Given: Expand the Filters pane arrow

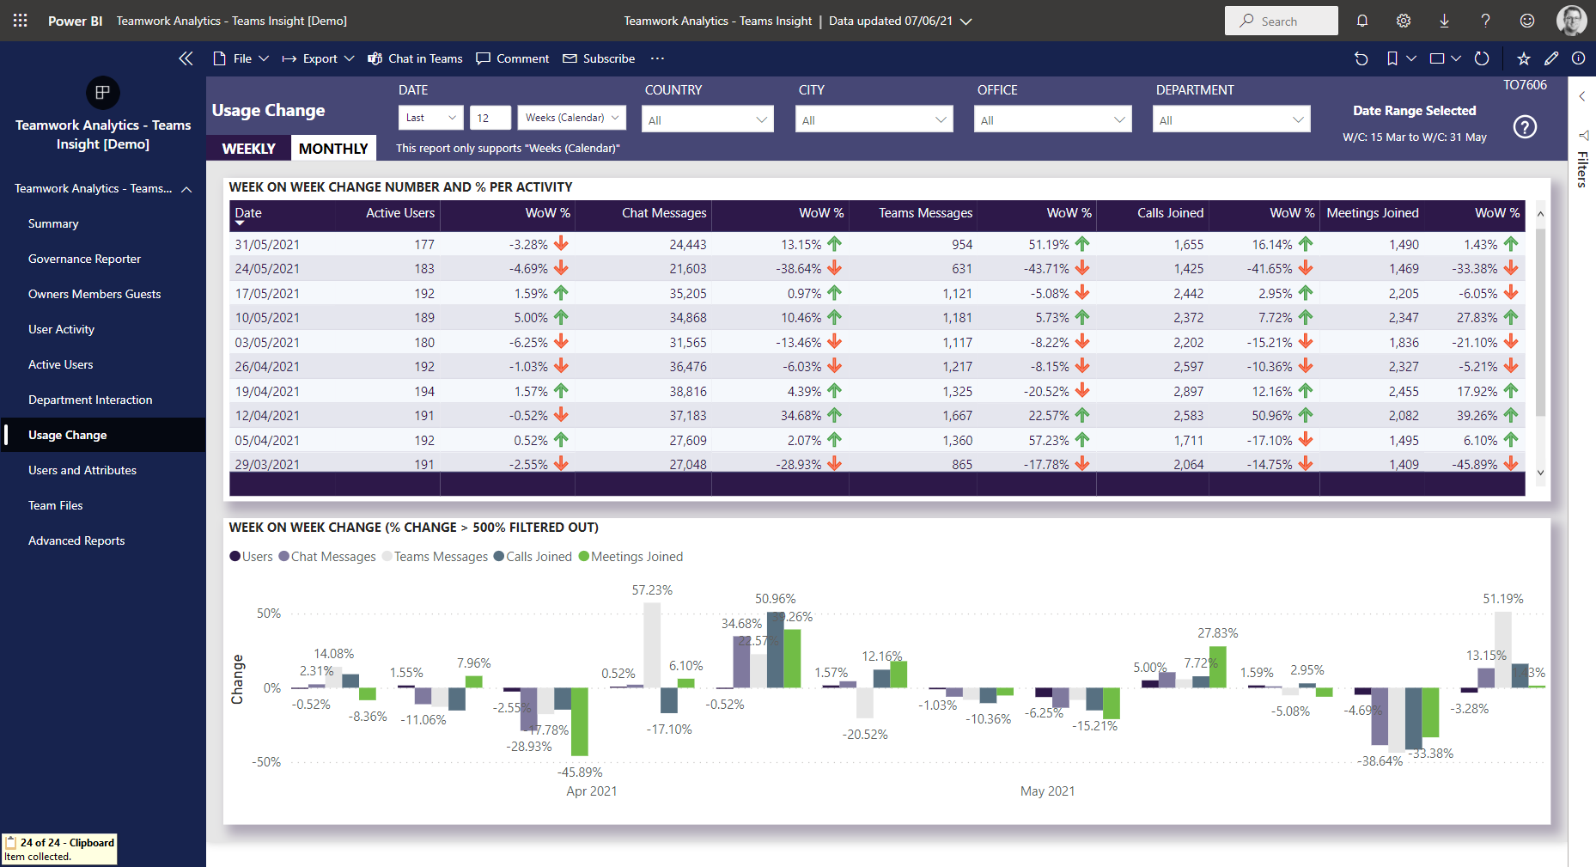Looking at the screenshot, I should point(1582,96).
